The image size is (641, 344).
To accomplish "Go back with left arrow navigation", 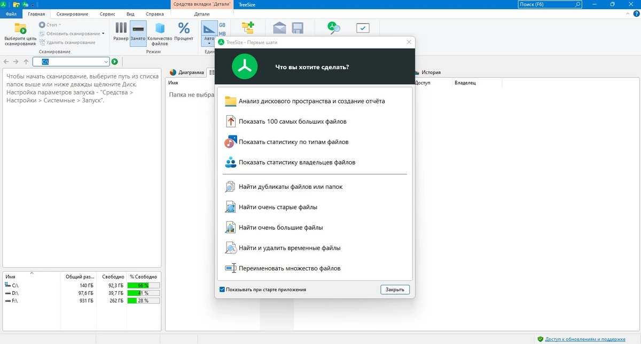I will [6, 62].
